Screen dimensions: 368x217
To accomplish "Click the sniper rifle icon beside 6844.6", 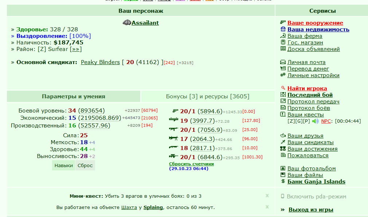I will pyautogui.click(x=174, y=156).
